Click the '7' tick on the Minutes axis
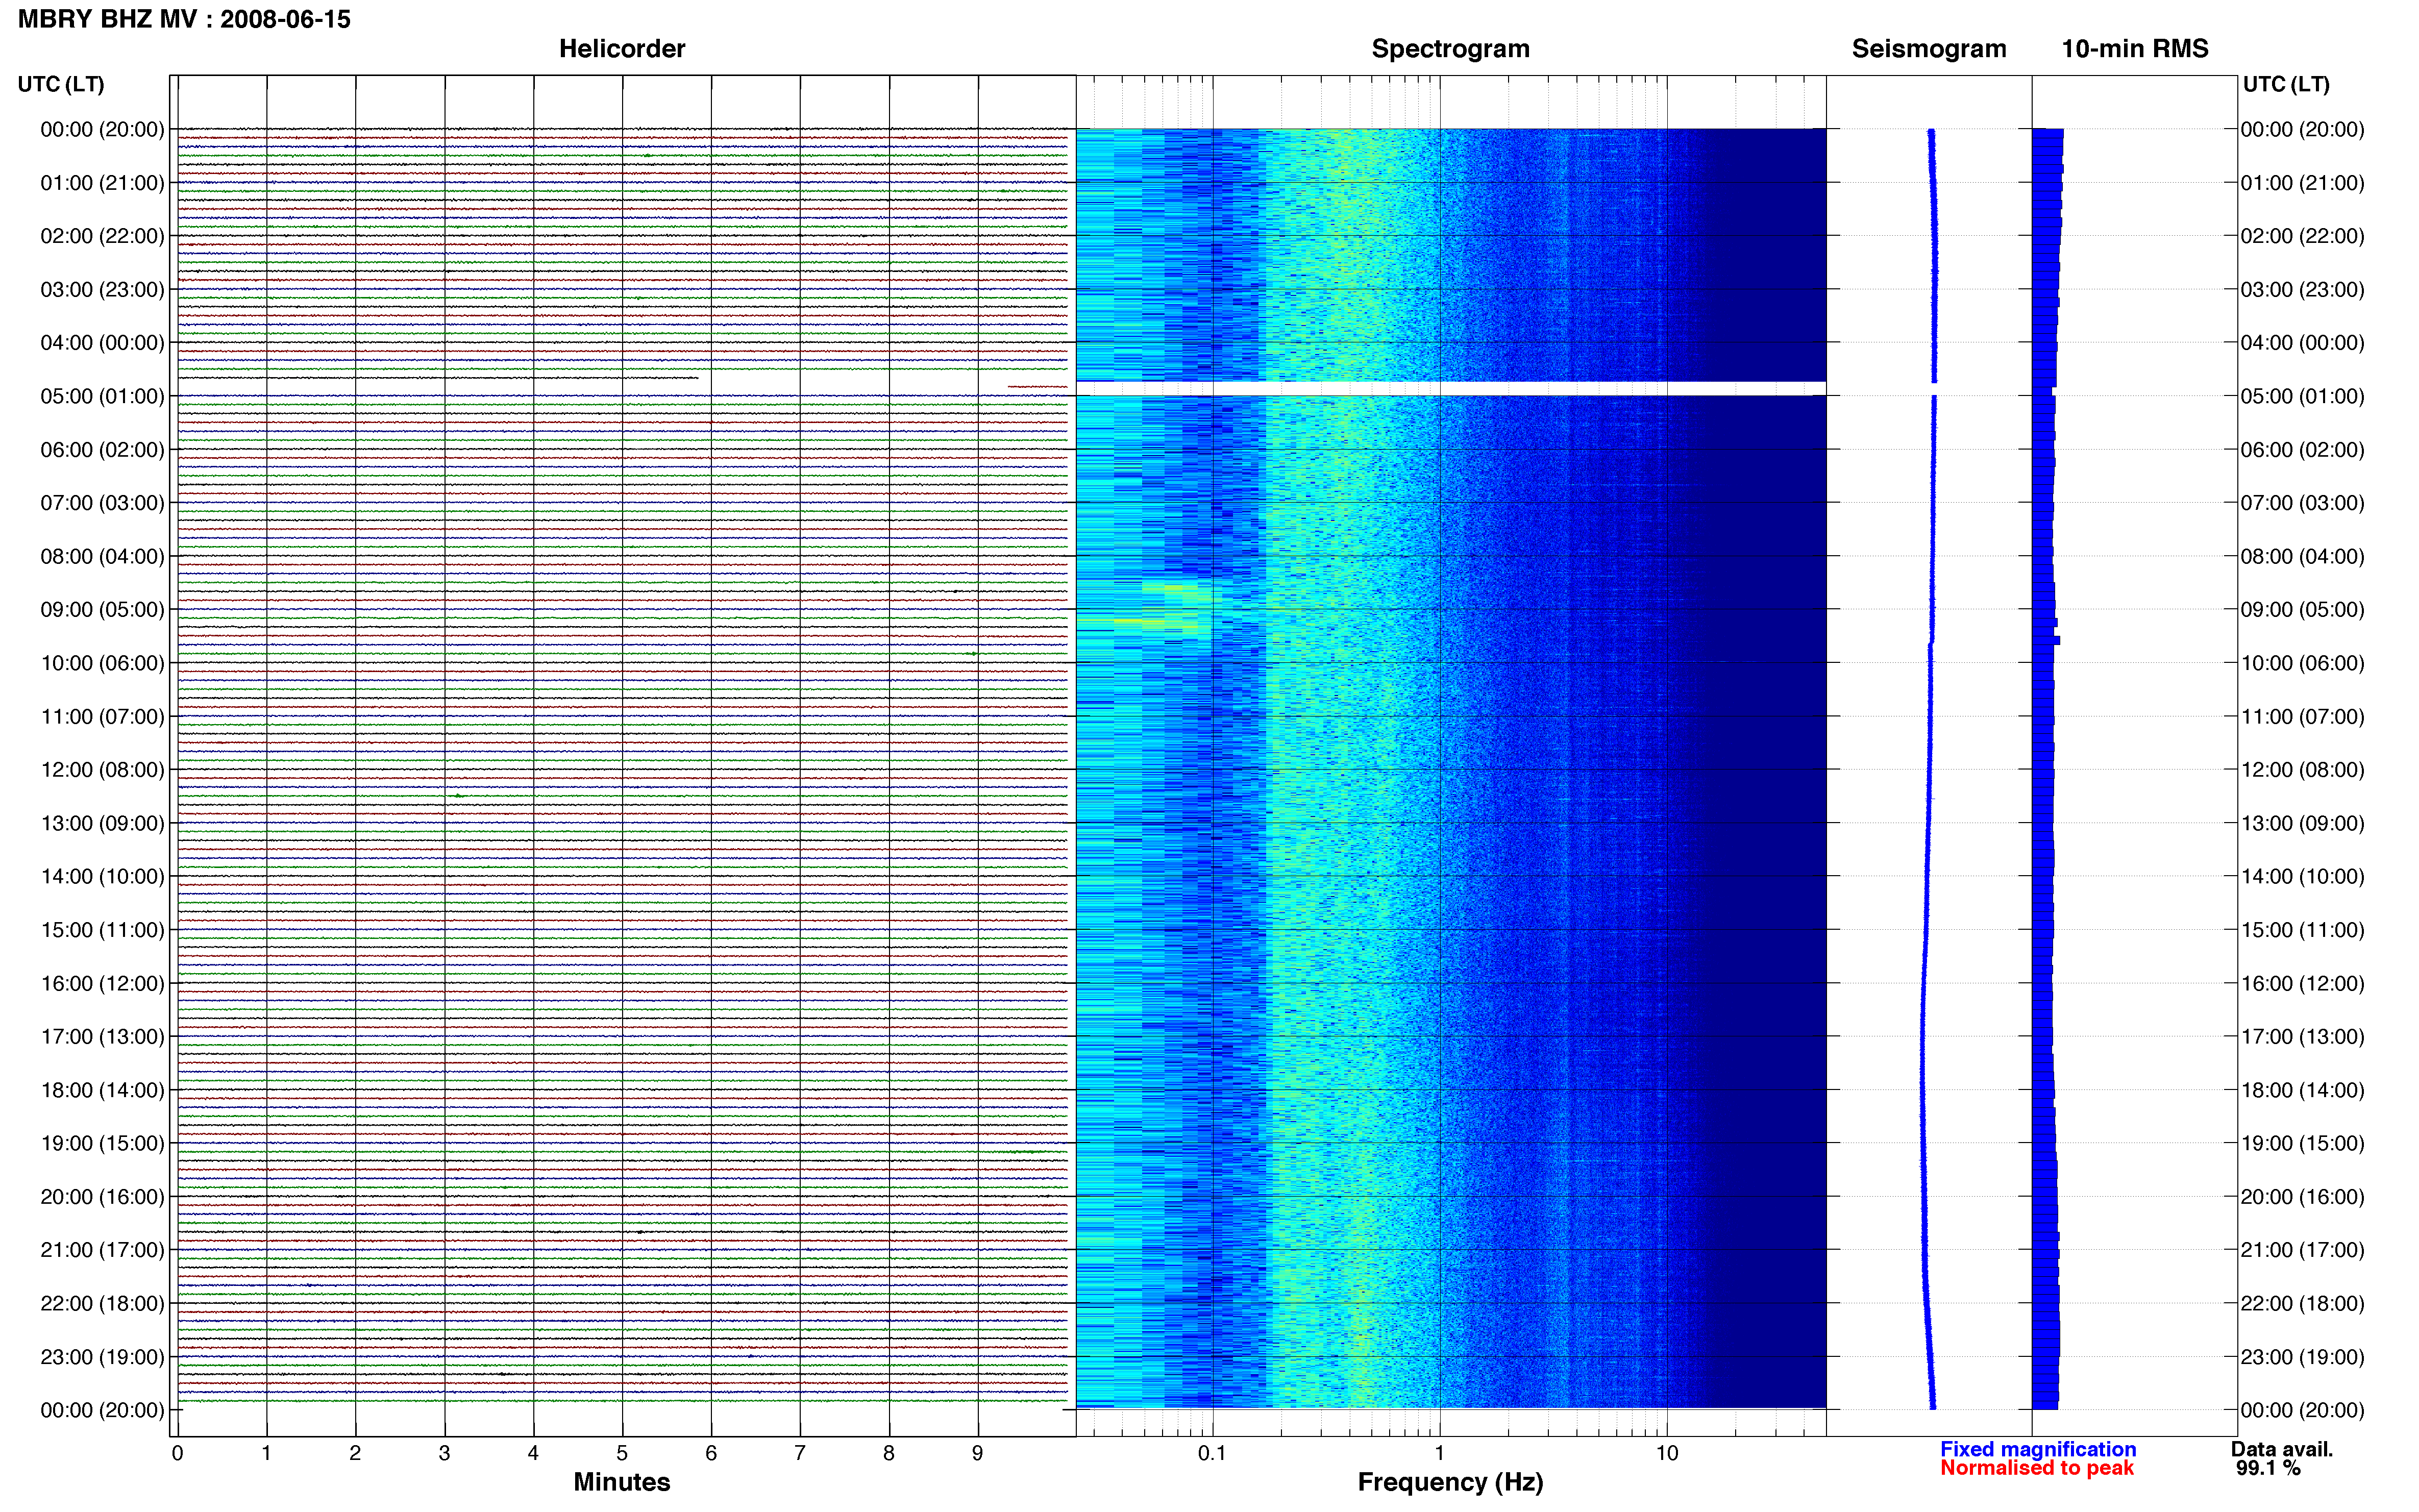The height and width of the screenshot is (1512, 2419). (800, 1453)
